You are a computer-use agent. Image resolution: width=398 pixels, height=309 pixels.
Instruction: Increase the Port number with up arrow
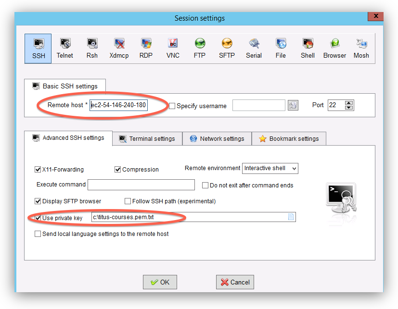pyautogui.click(x=349, y=103)
